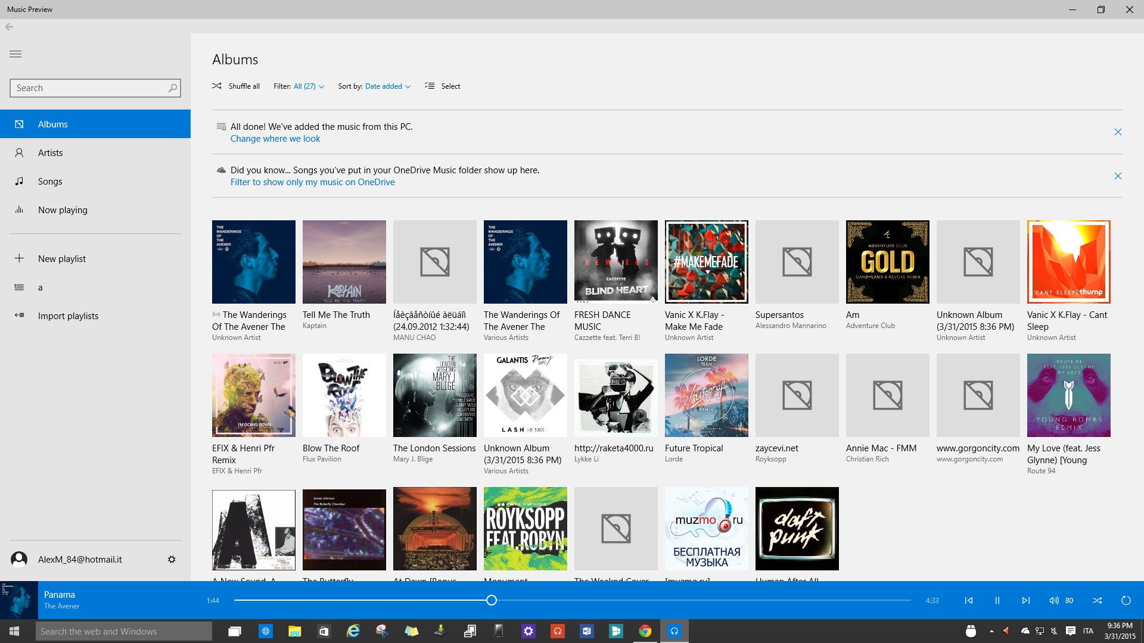The width and height of the screenshot is (1144, 643).
Task: Click 'Annie Mac - FMM' album title
Action: [x=881, y=448]
